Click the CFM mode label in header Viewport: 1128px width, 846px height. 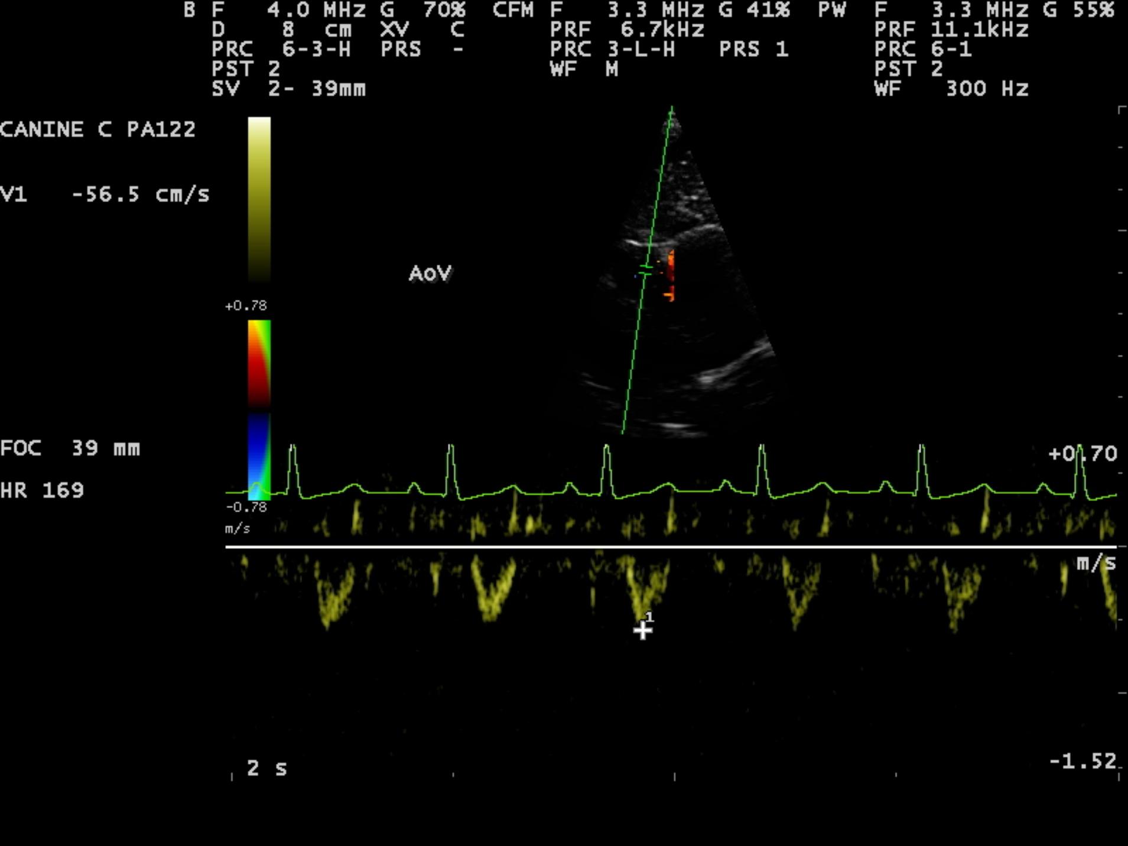(x=513, y=10)
